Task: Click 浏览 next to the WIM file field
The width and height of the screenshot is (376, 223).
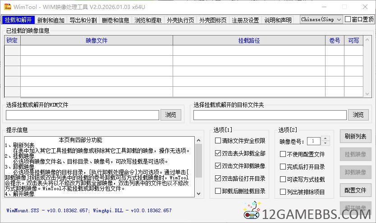Action: tap(171, 115)
